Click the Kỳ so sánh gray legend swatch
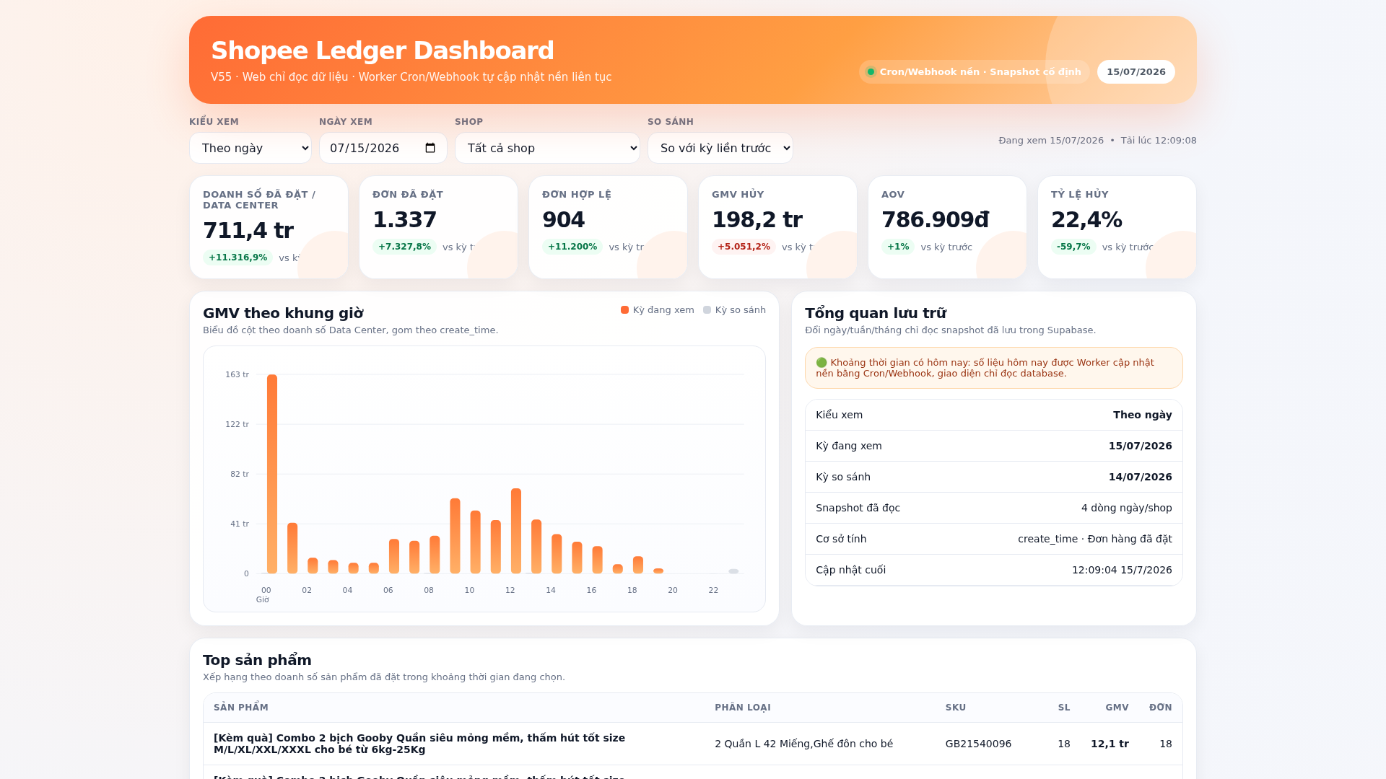The image size is (1386, 779). (707, 310)
